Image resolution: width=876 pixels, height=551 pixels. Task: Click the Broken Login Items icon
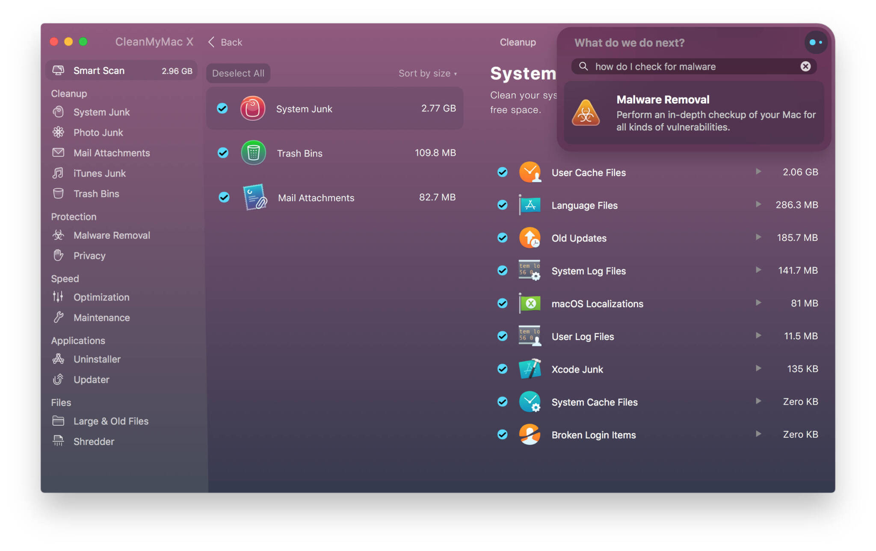(530, 435)
